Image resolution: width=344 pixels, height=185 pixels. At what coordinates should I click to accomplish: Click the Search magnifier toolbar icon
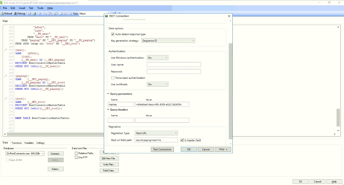point(56,14)
